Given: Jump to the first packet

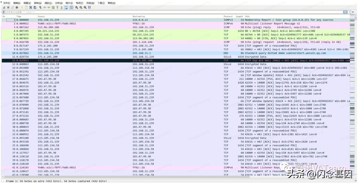Looking at the screenshot, I should click(x=57, y=7).
